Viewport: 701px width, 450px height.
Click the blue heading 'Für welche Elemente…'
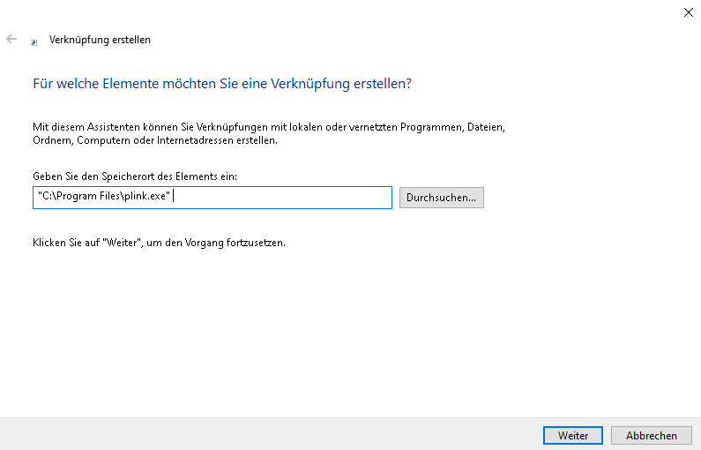222,84
